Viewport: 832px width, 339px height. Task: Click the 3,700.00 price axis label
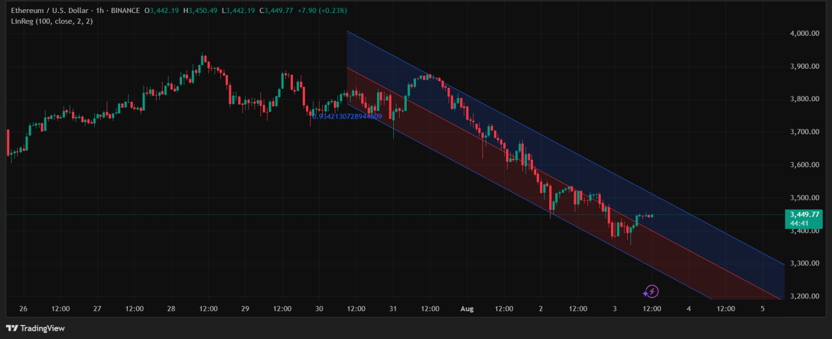[x=804, y=132]
